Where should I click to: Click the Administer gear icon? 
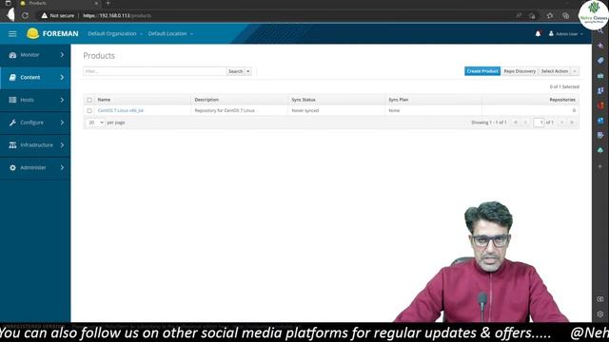12,167
